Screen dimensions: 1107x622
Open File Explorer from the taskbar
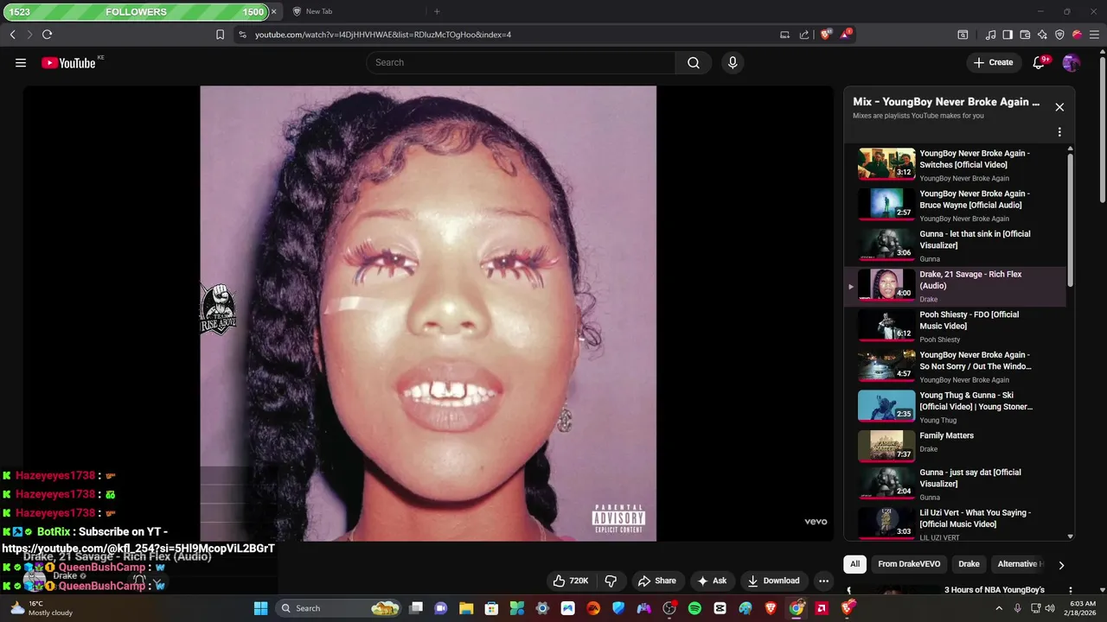coord(466,608)
